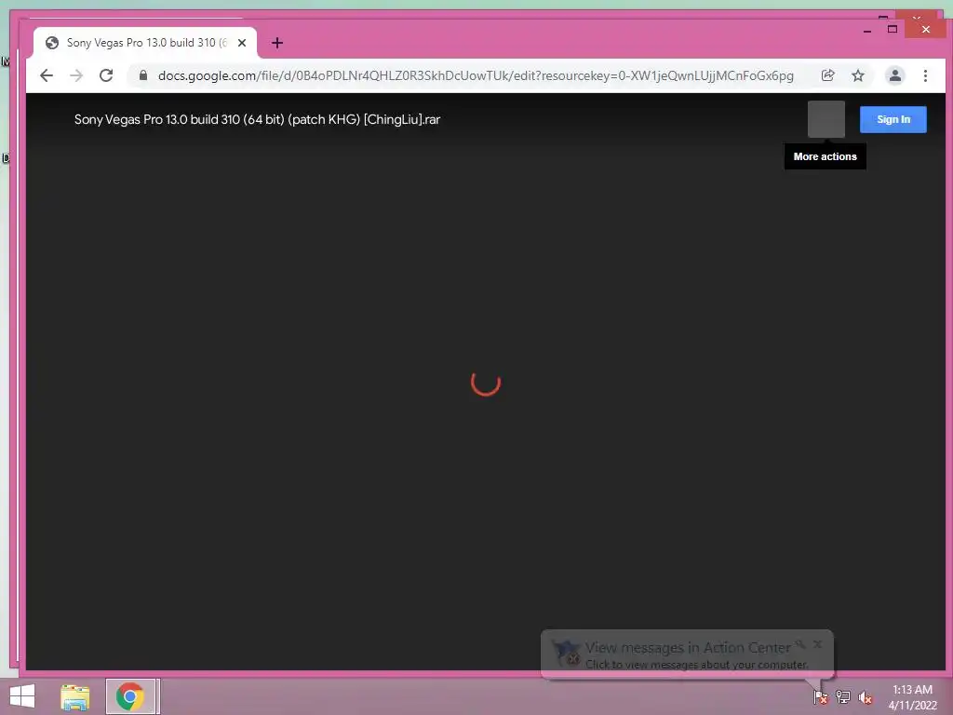Click the Sign in button
Screen dimensions: 953x715
tap(893, 119)
